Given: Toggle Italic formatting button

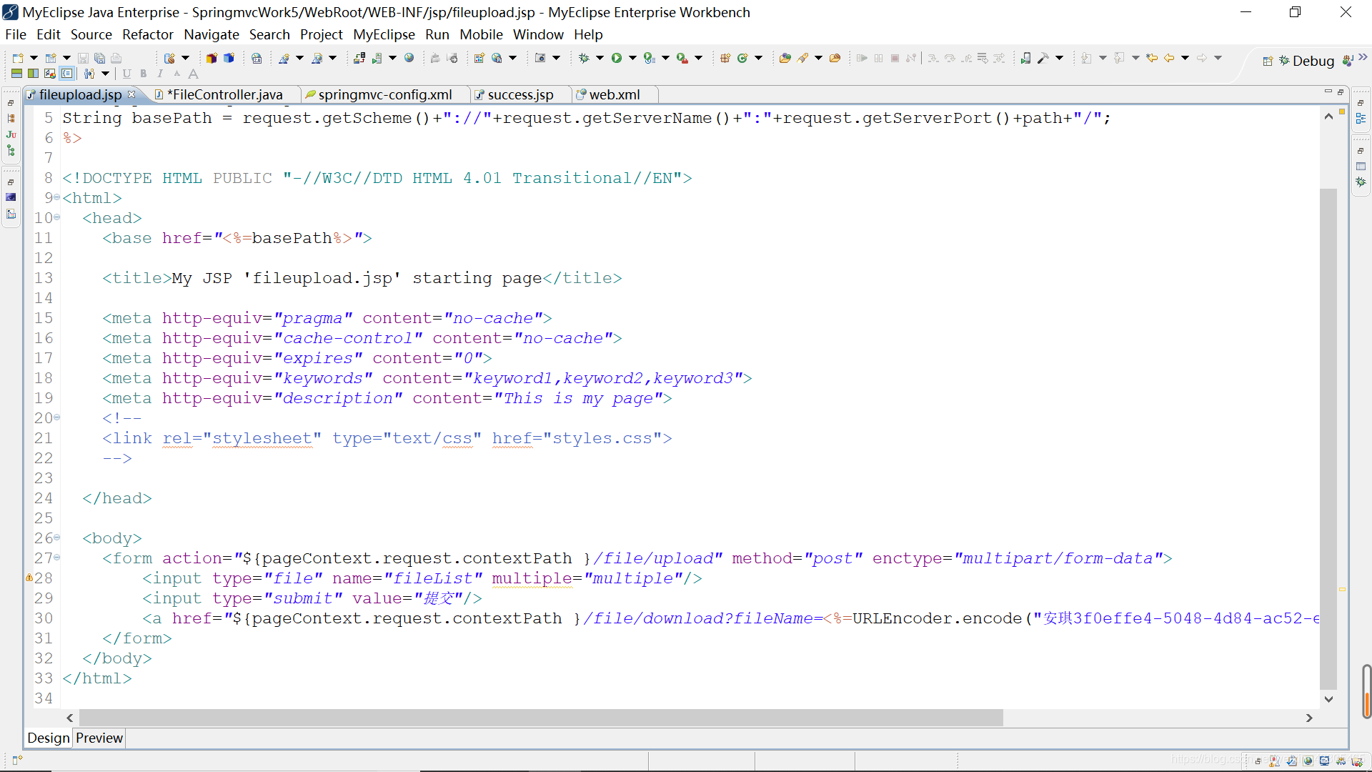Looking at the screenshot, I should [x=160, y=74].
